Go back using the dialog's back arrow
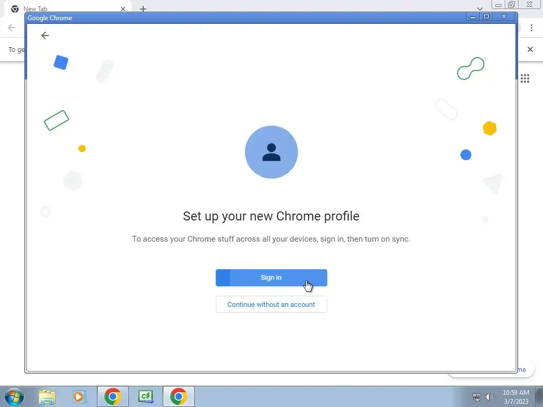Image resolution: width=543 pixels, height=407 pixels. 45,36
